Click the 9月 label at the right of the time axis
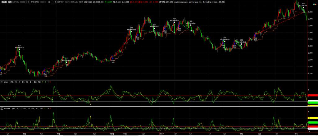Viewport: 318px width, 136px height. (296, 134)
